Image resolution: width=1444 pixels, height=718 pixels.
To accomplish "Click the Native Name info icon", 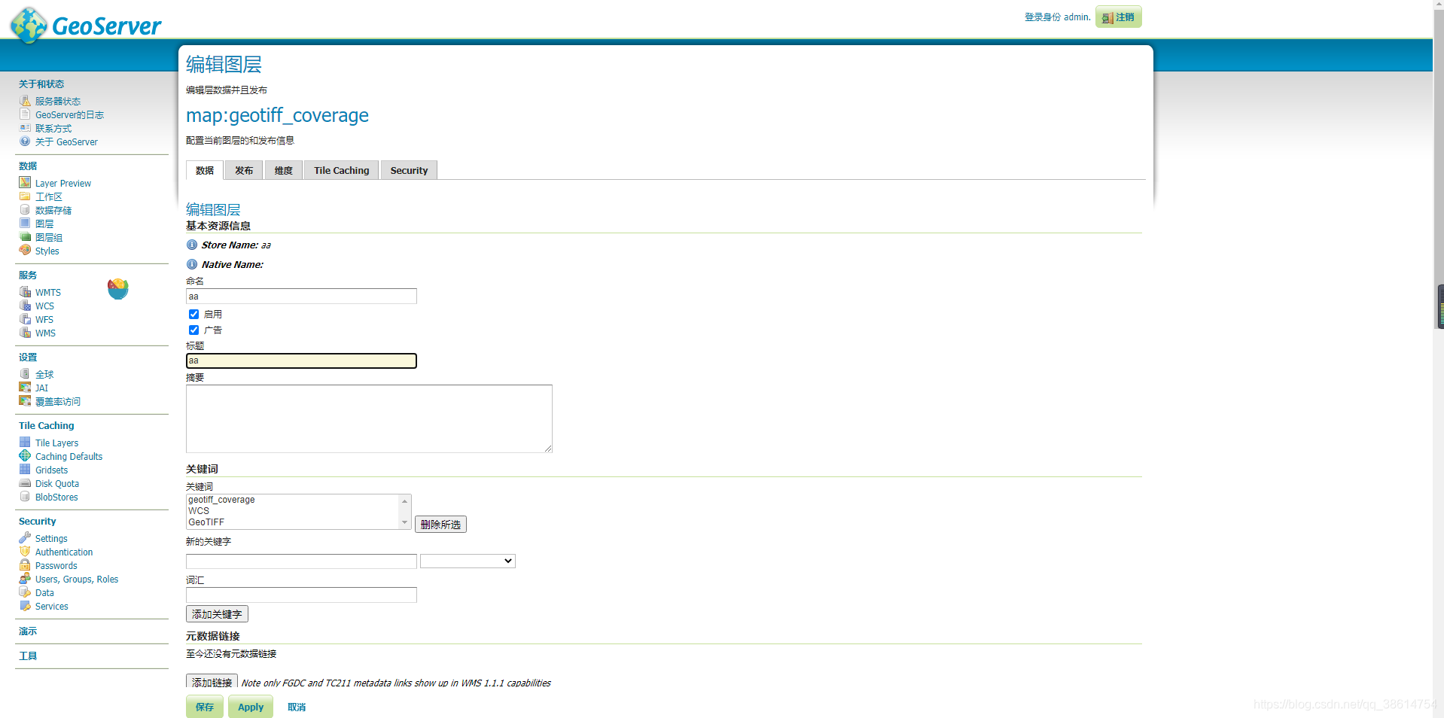I will [192, 264].
